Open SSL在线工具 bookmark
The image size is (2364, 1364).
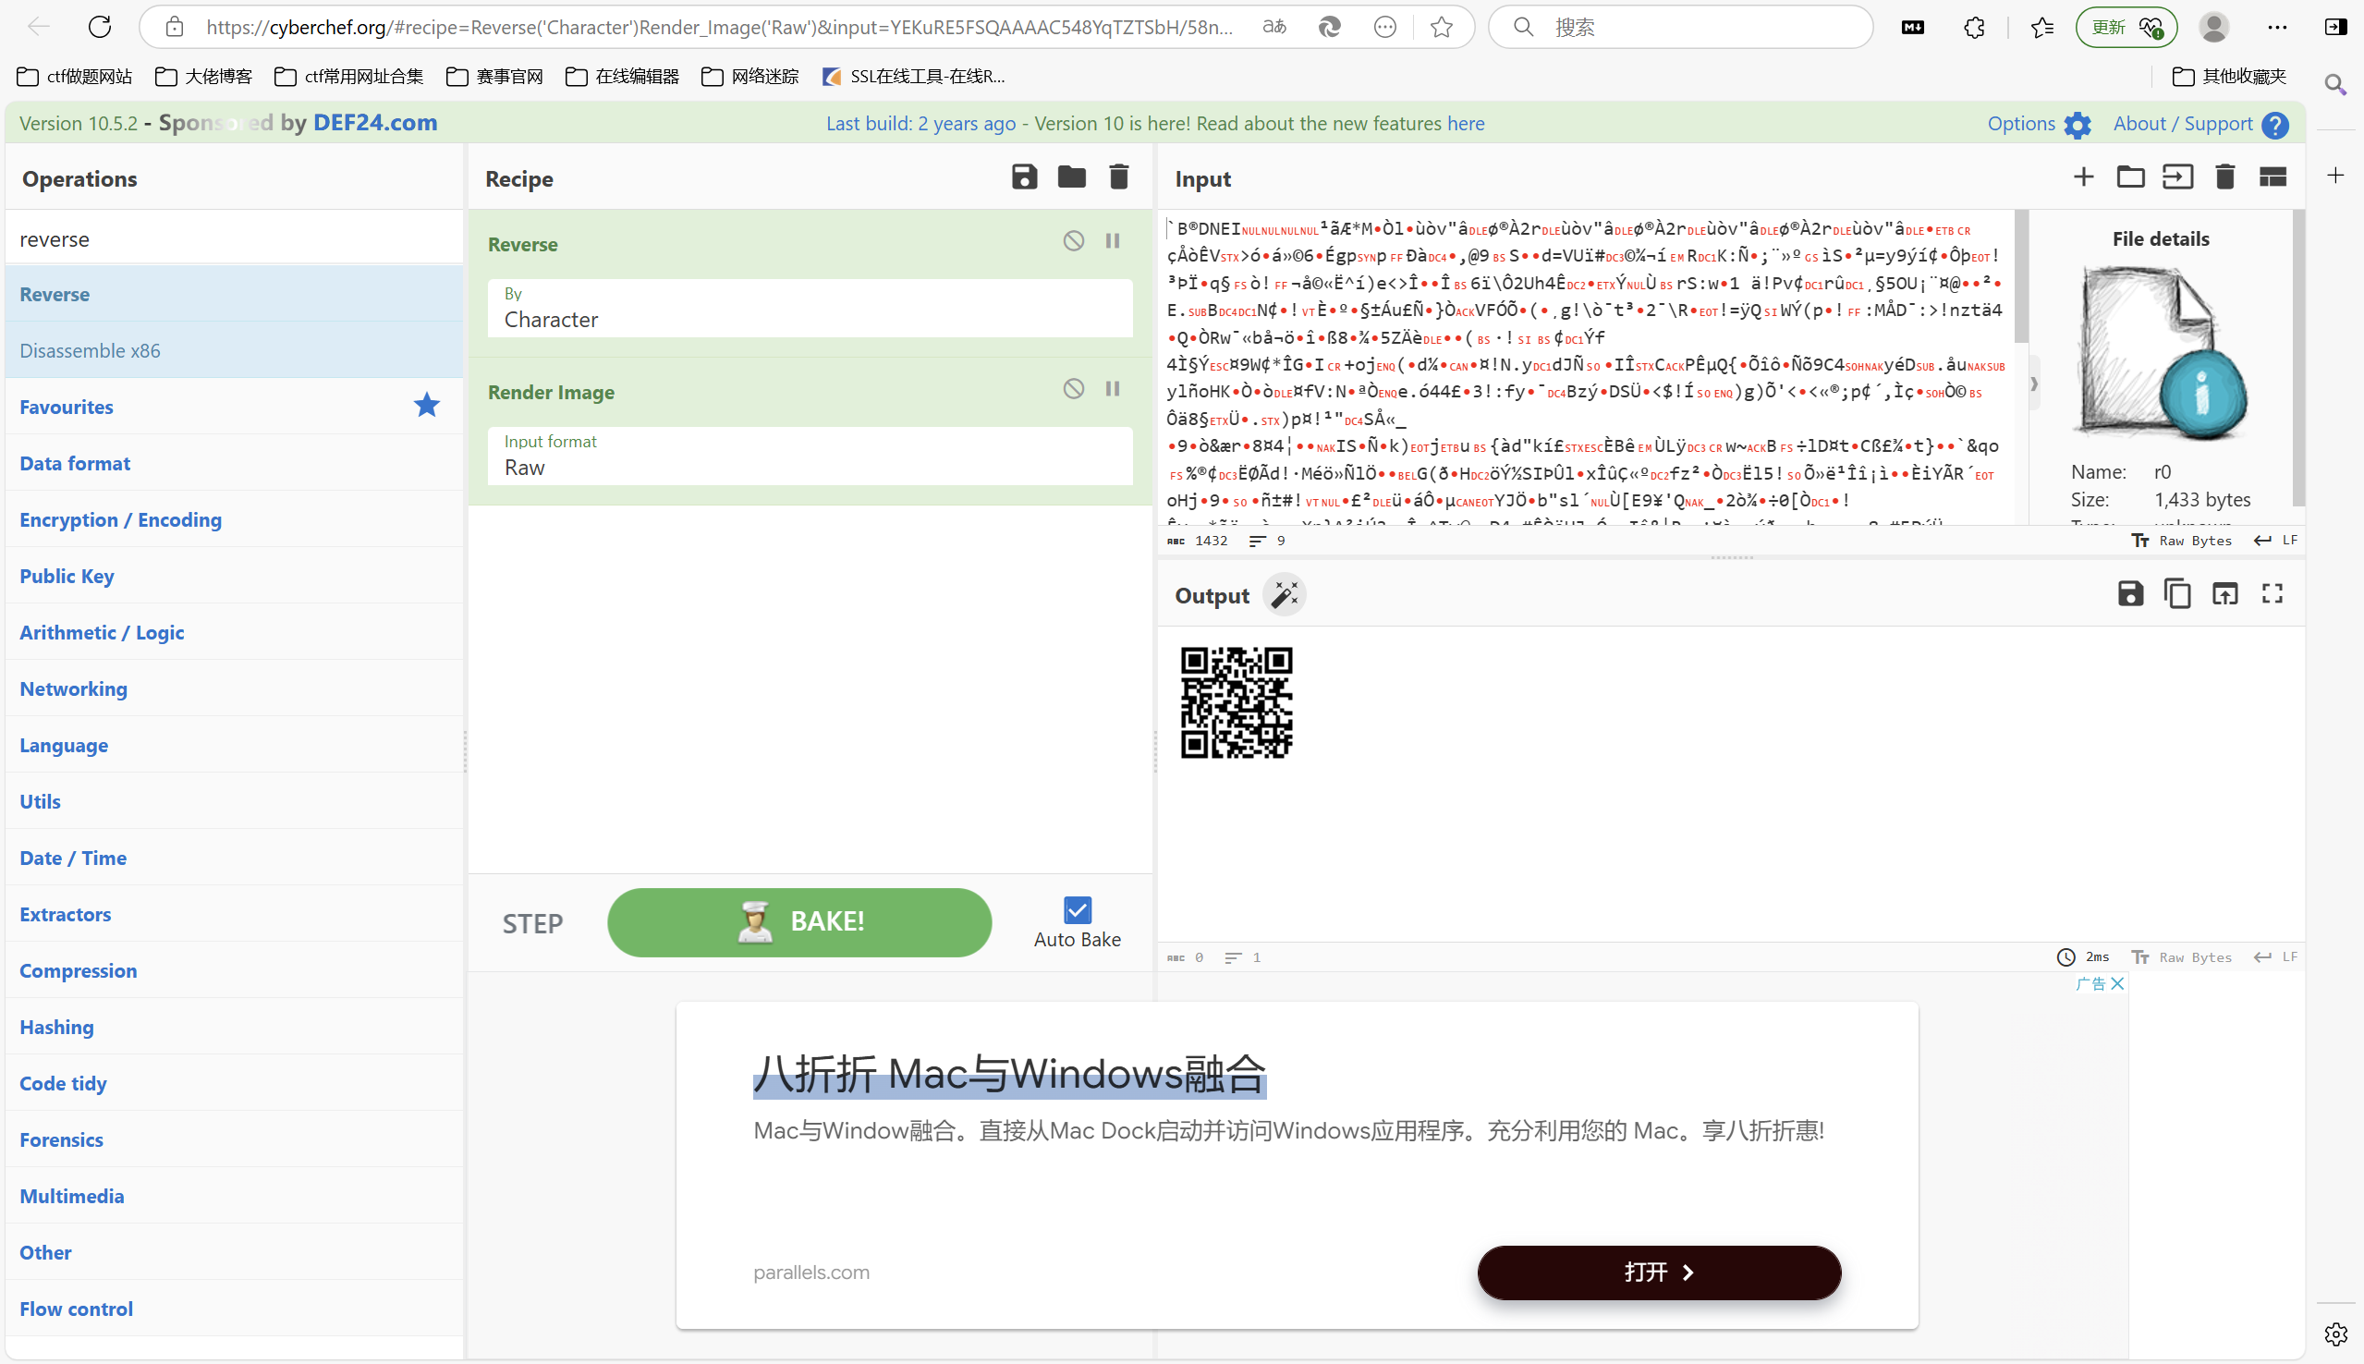point(913,76)
